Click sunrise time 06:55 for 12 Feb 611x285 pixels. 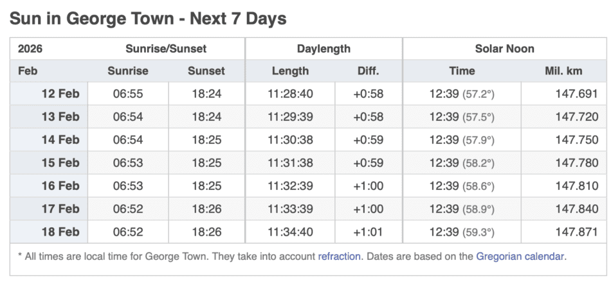127,94
